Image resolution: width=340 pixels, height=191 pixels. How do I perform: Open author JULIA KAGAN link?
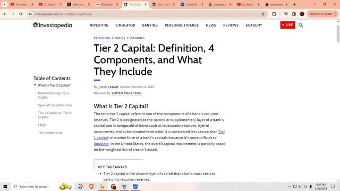(x=108, y=87)
